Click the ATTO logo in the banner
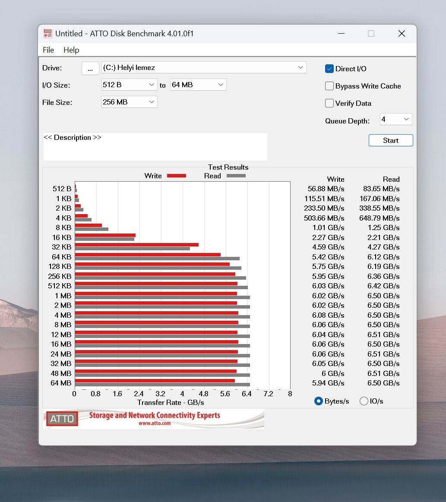 coord(62,419)
